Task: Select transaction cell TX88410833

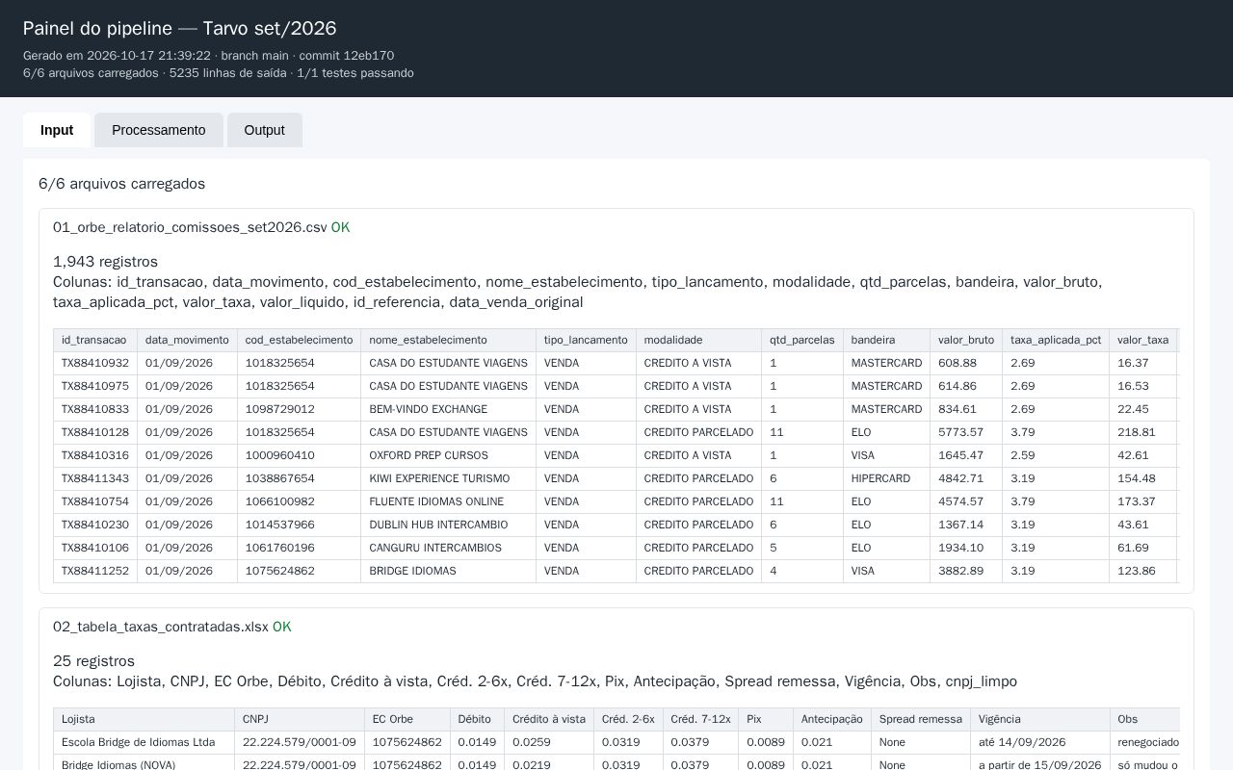Action: 95,410
